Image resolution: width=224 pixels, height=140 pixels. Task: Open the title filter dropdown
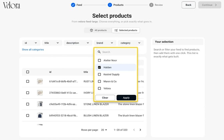pyautogui.click(x=52, y=43)
